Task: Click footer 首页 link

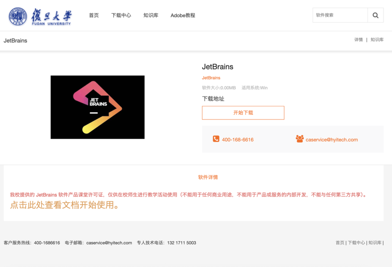Action: click(x=340, y=243)
